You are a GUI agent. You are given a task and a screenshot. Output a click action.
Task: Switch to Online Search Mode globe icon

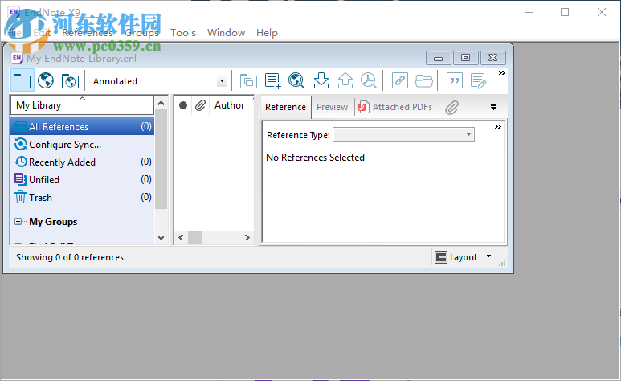[46, 81]
